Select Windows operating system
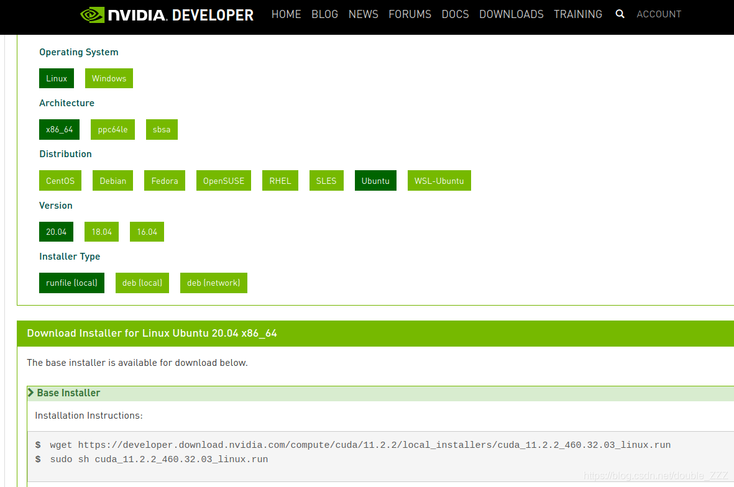The height and width of the screenshot is (487, 734). coord(109,78)
